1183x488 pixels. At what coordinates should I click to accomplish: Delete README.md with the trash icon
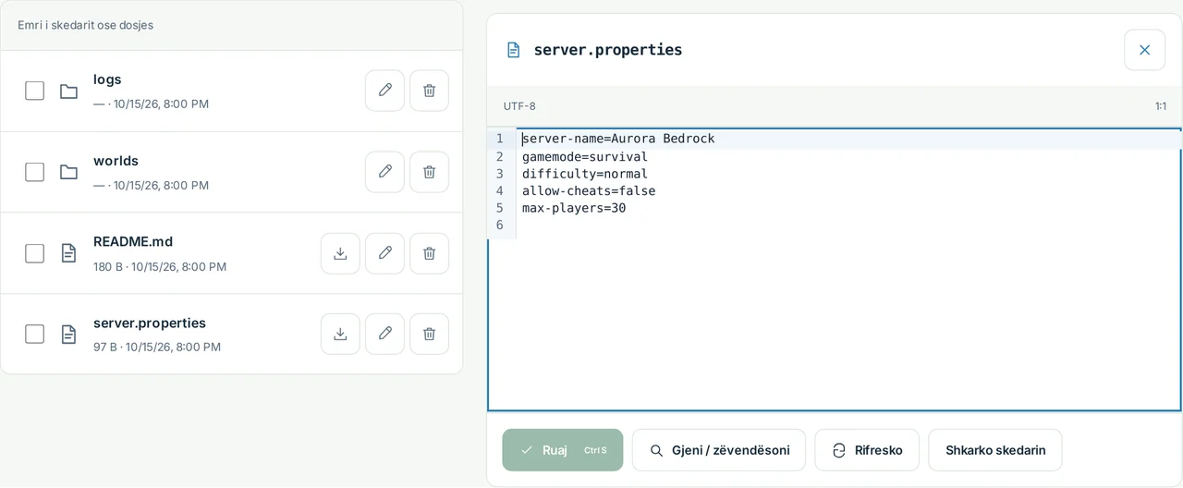click(x=429, y=253)
